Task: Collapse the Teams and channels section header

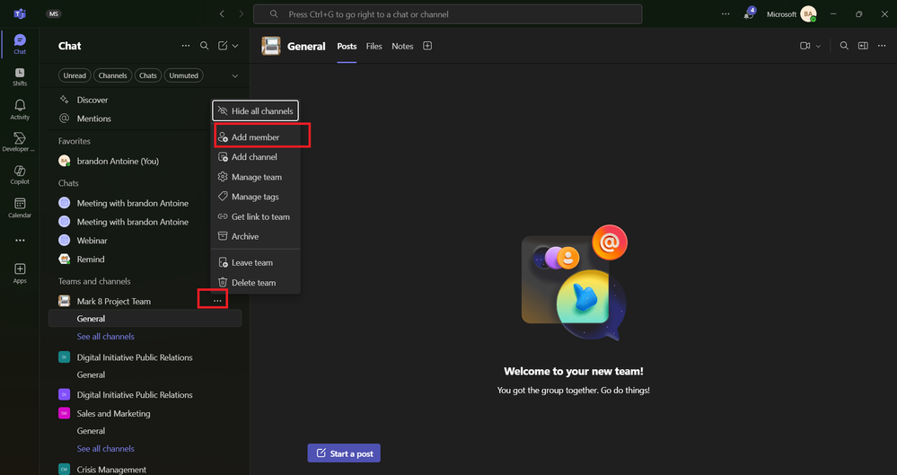Action: 94,281
